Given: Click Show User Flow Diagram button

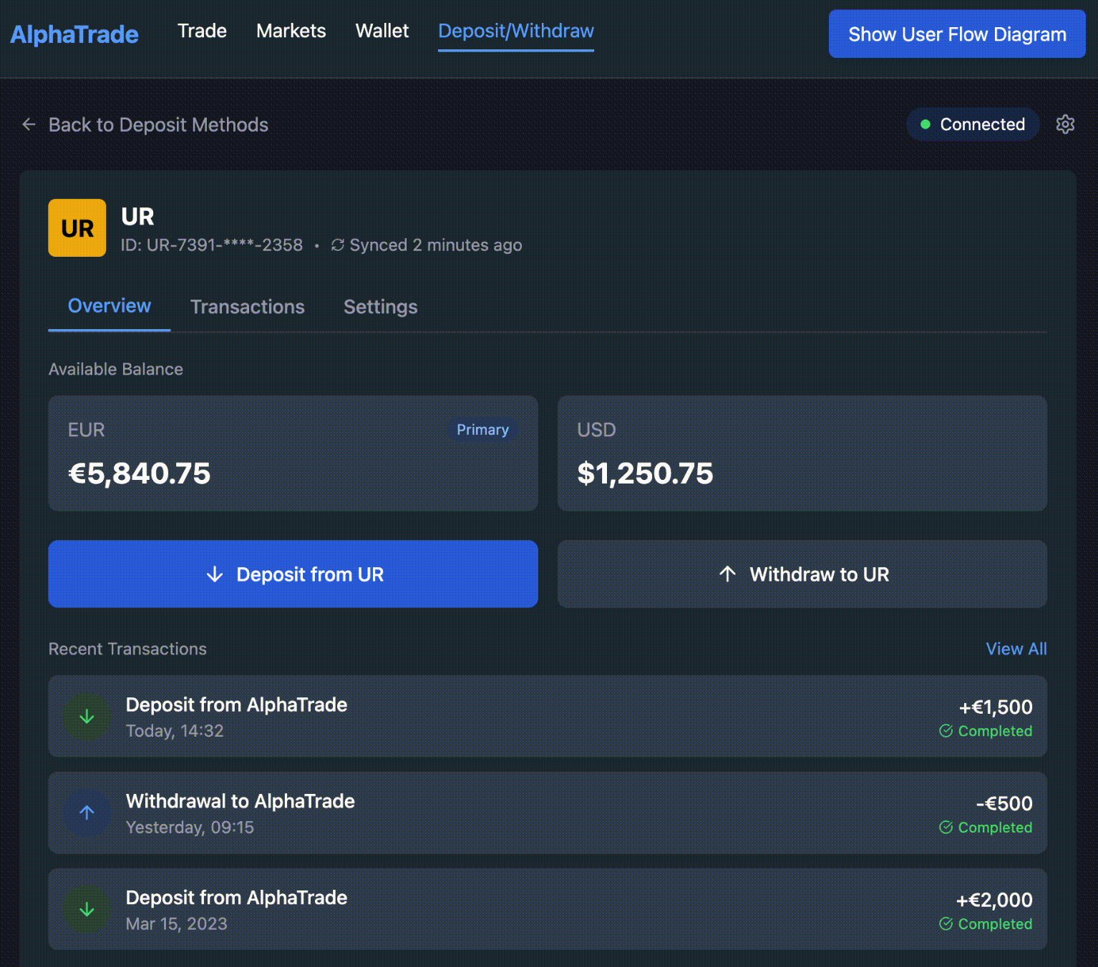Looking at the screenshot, I should (956, 34).
